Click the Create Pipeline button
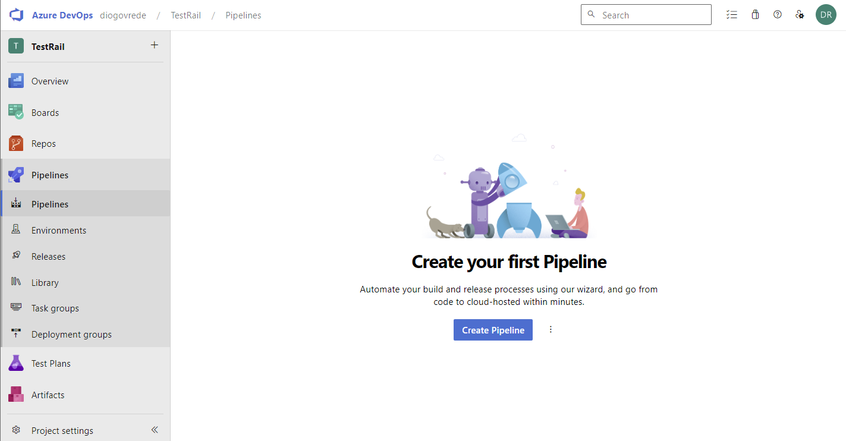This screenshot has width=846, height=441. pos(493,330)
